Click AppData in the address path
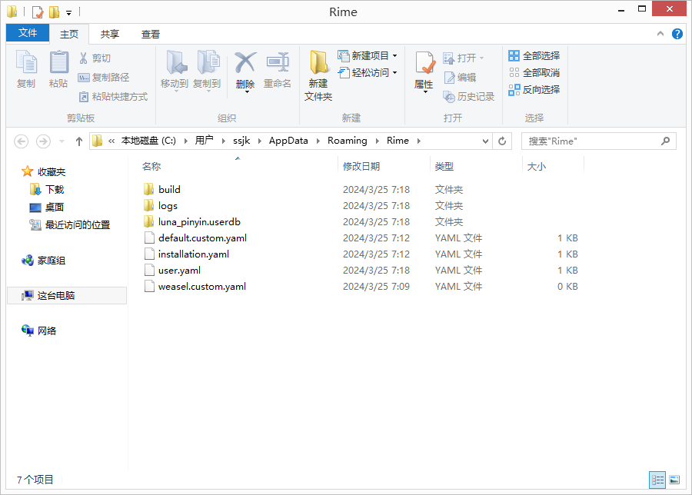Screen dimensions: 692x495 pos(288,141)
